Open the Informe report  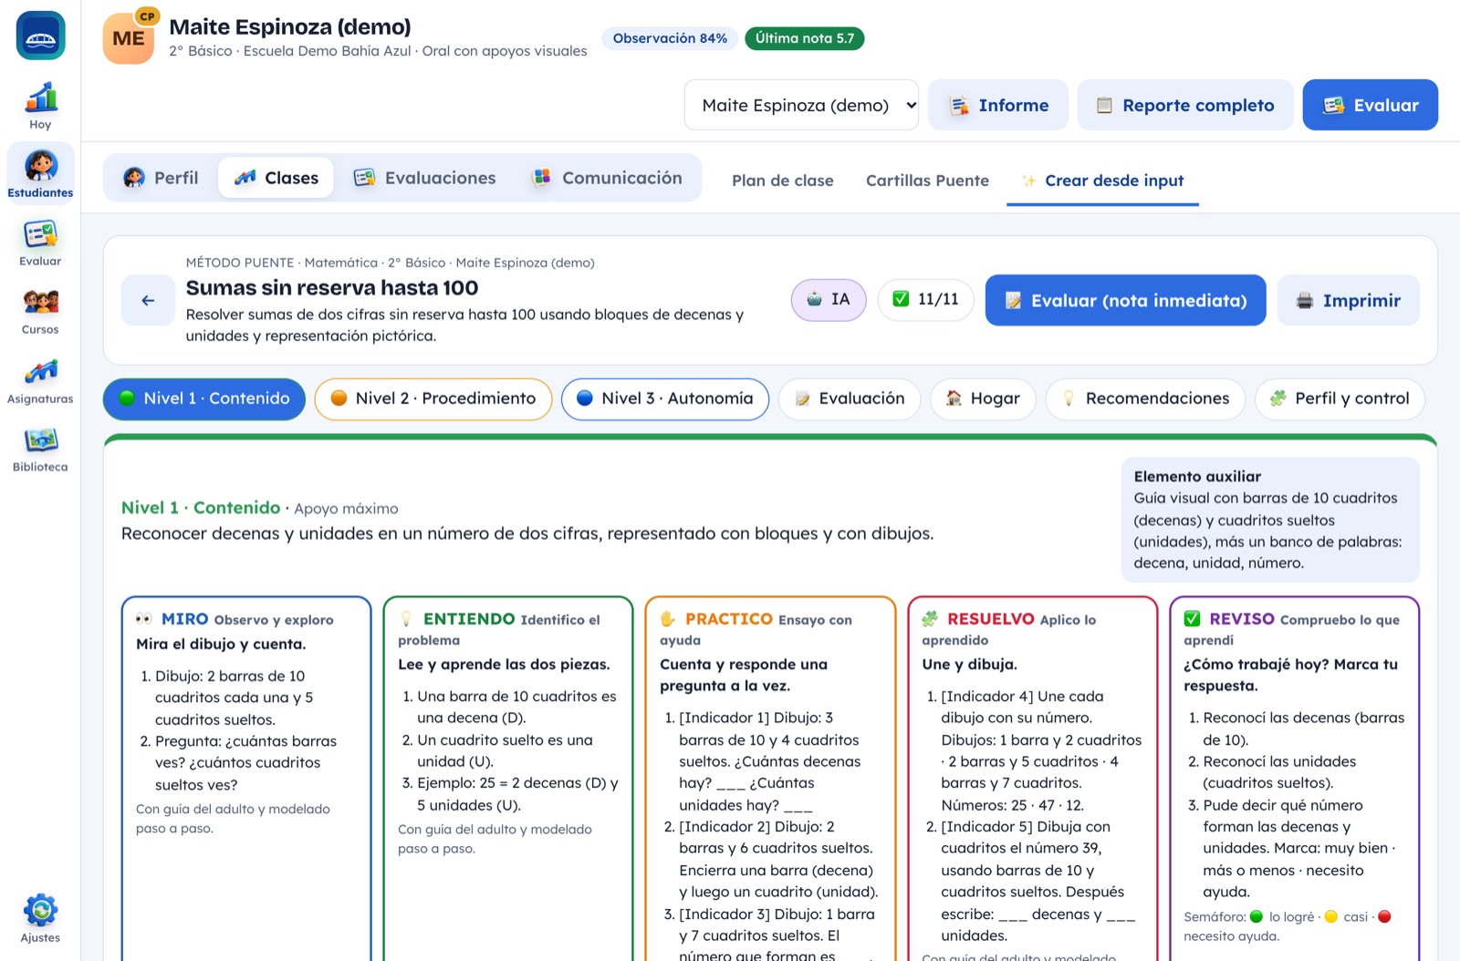(999, 105)
